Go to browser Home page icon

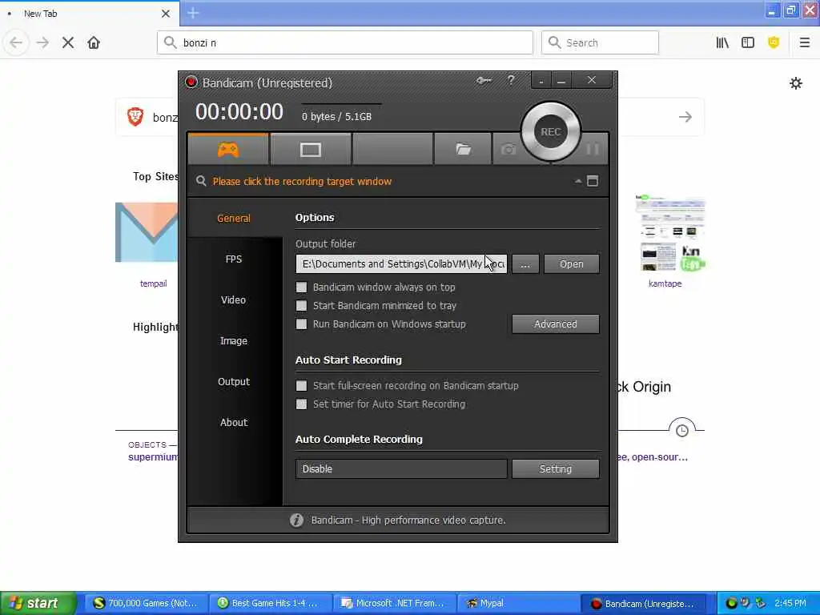94,42
